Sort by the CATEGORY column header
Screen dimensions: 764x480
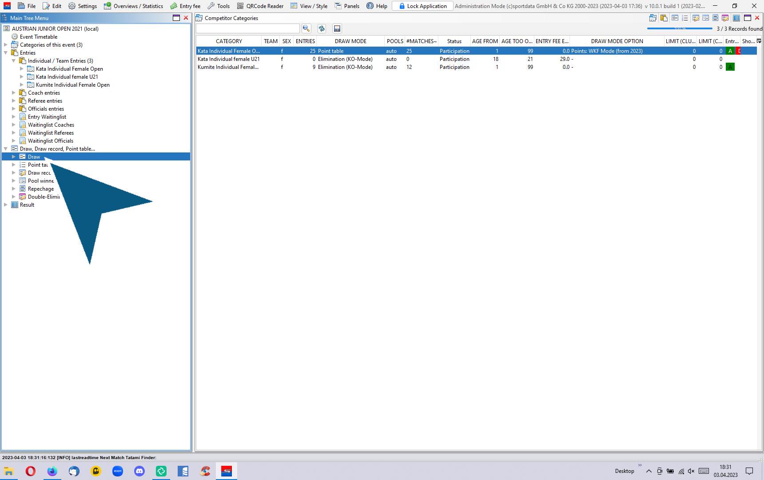pyautogui.click(x=229, y=41)
